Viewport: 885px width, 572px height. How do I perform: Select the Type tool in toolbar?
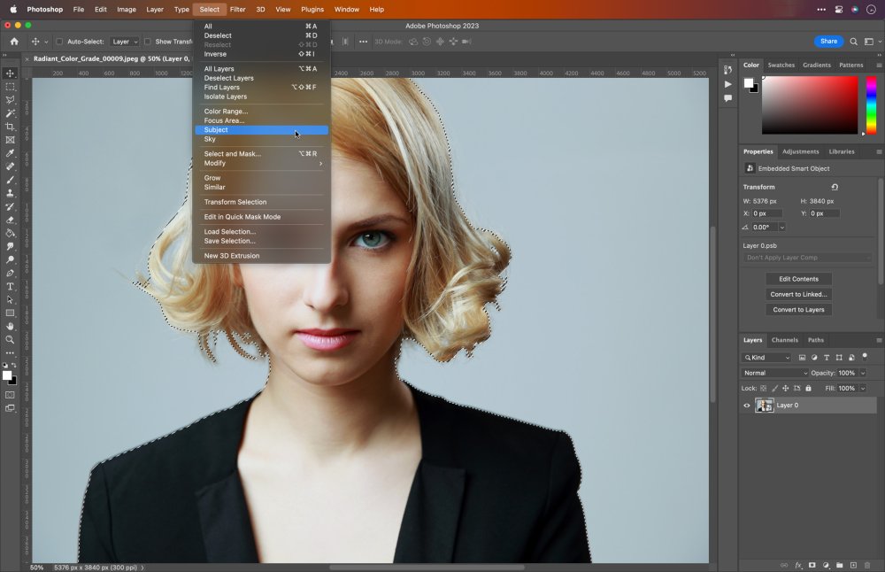tap(11, 286)
